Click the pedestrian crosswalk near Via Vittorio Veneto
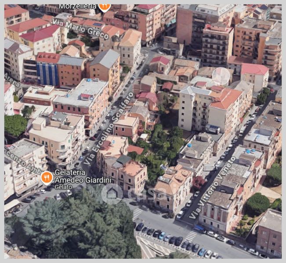 pos(191,236)
